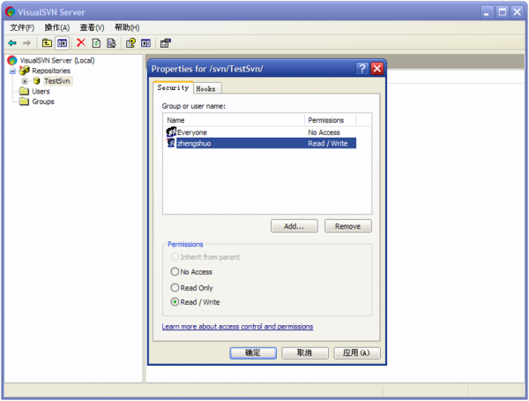Click the Everyone group icon in list
Viewport: 529px width, 401px height.
[x=171, y=132]
